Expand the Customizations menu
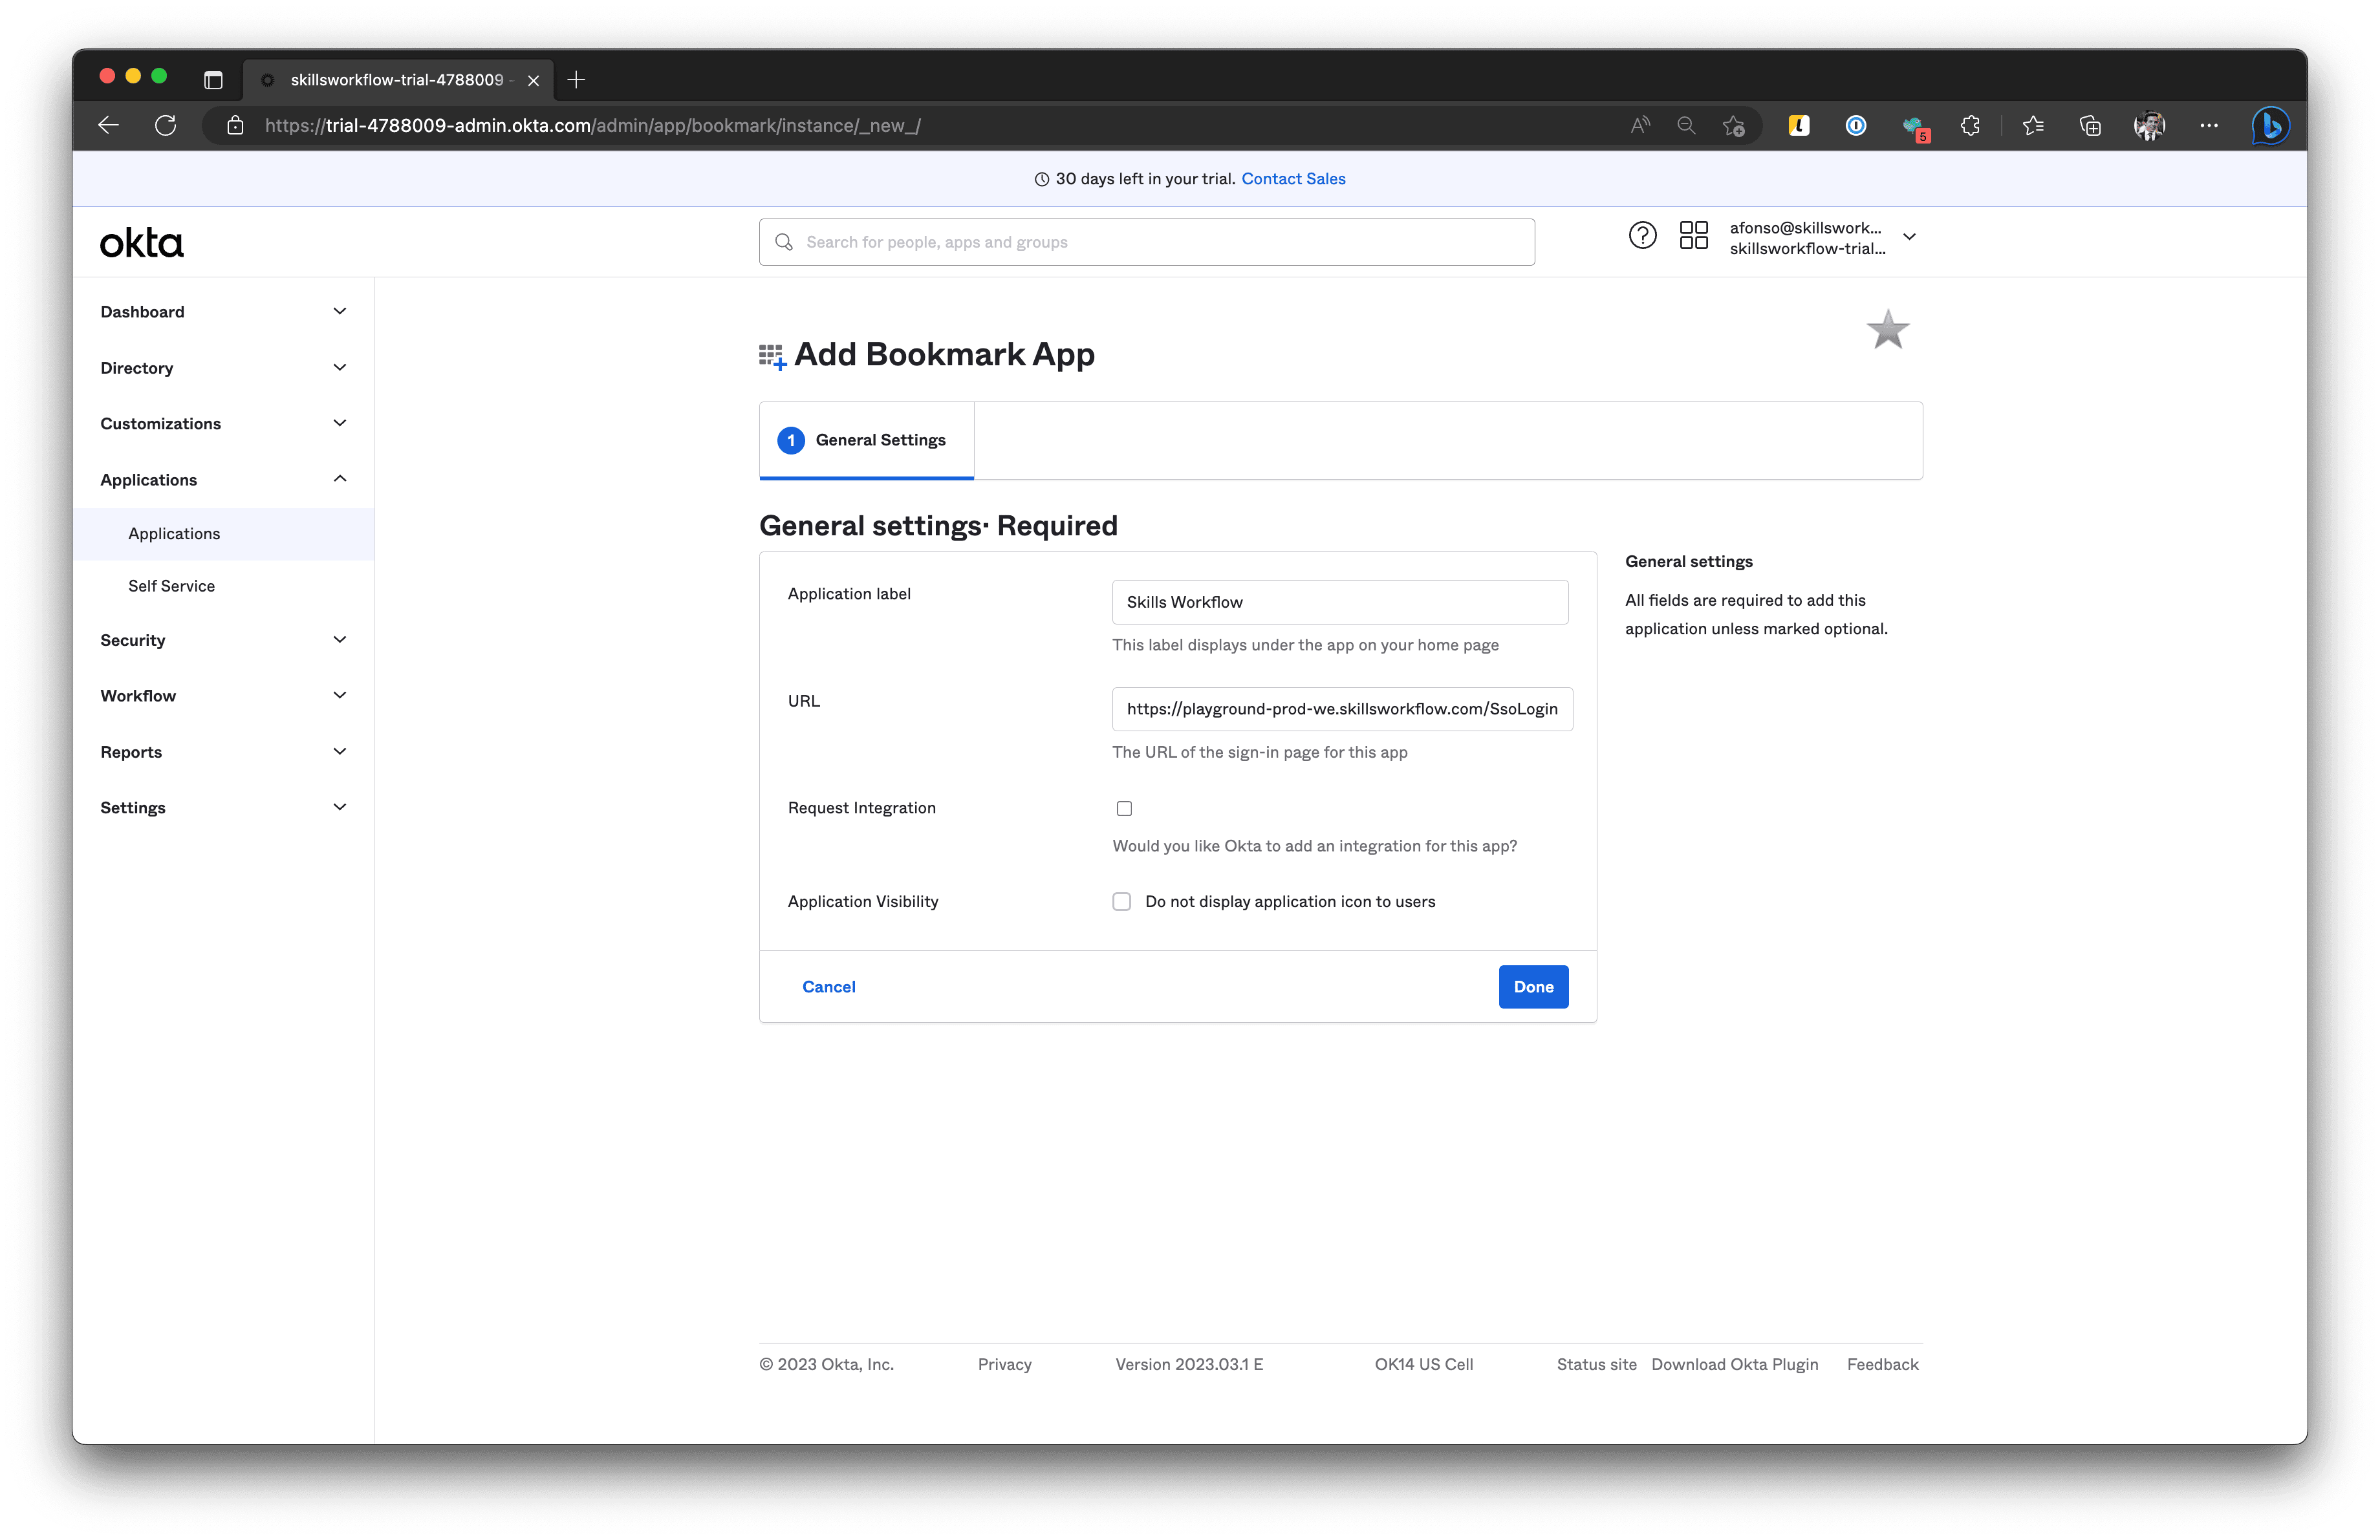The image size is (2380, 1540). 223,423
